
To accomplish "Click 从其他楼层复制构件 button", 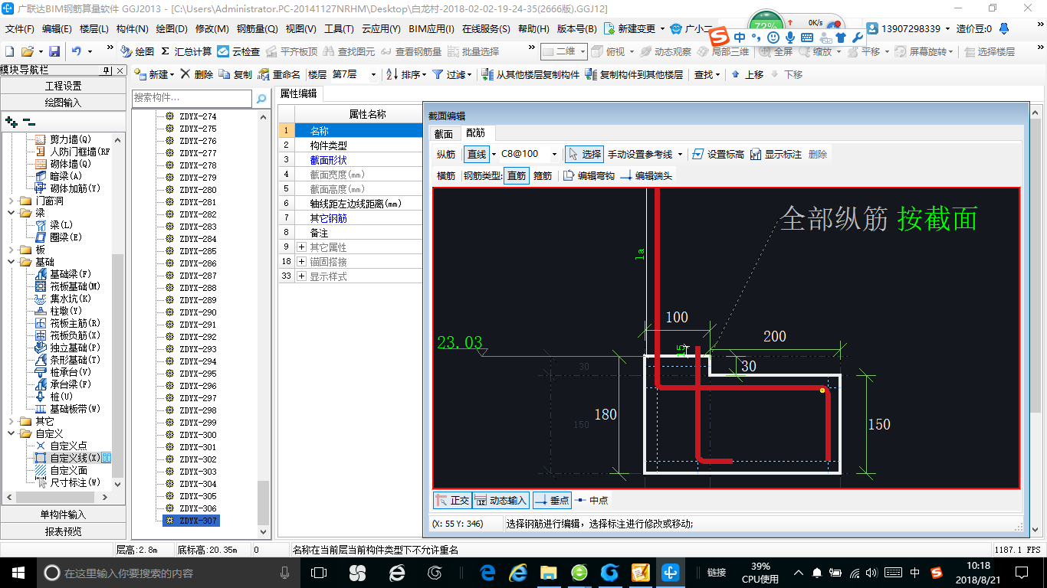I will tap(530, 74).
